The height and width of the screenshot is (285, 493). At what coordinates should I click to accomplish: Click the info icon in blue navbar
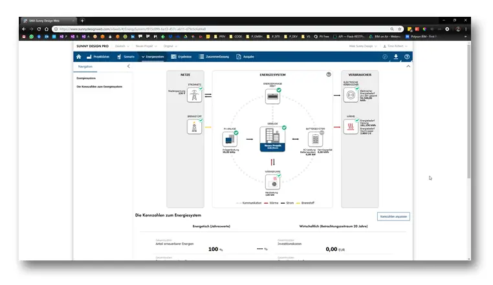pyautogui.click(x=385, y=57)
